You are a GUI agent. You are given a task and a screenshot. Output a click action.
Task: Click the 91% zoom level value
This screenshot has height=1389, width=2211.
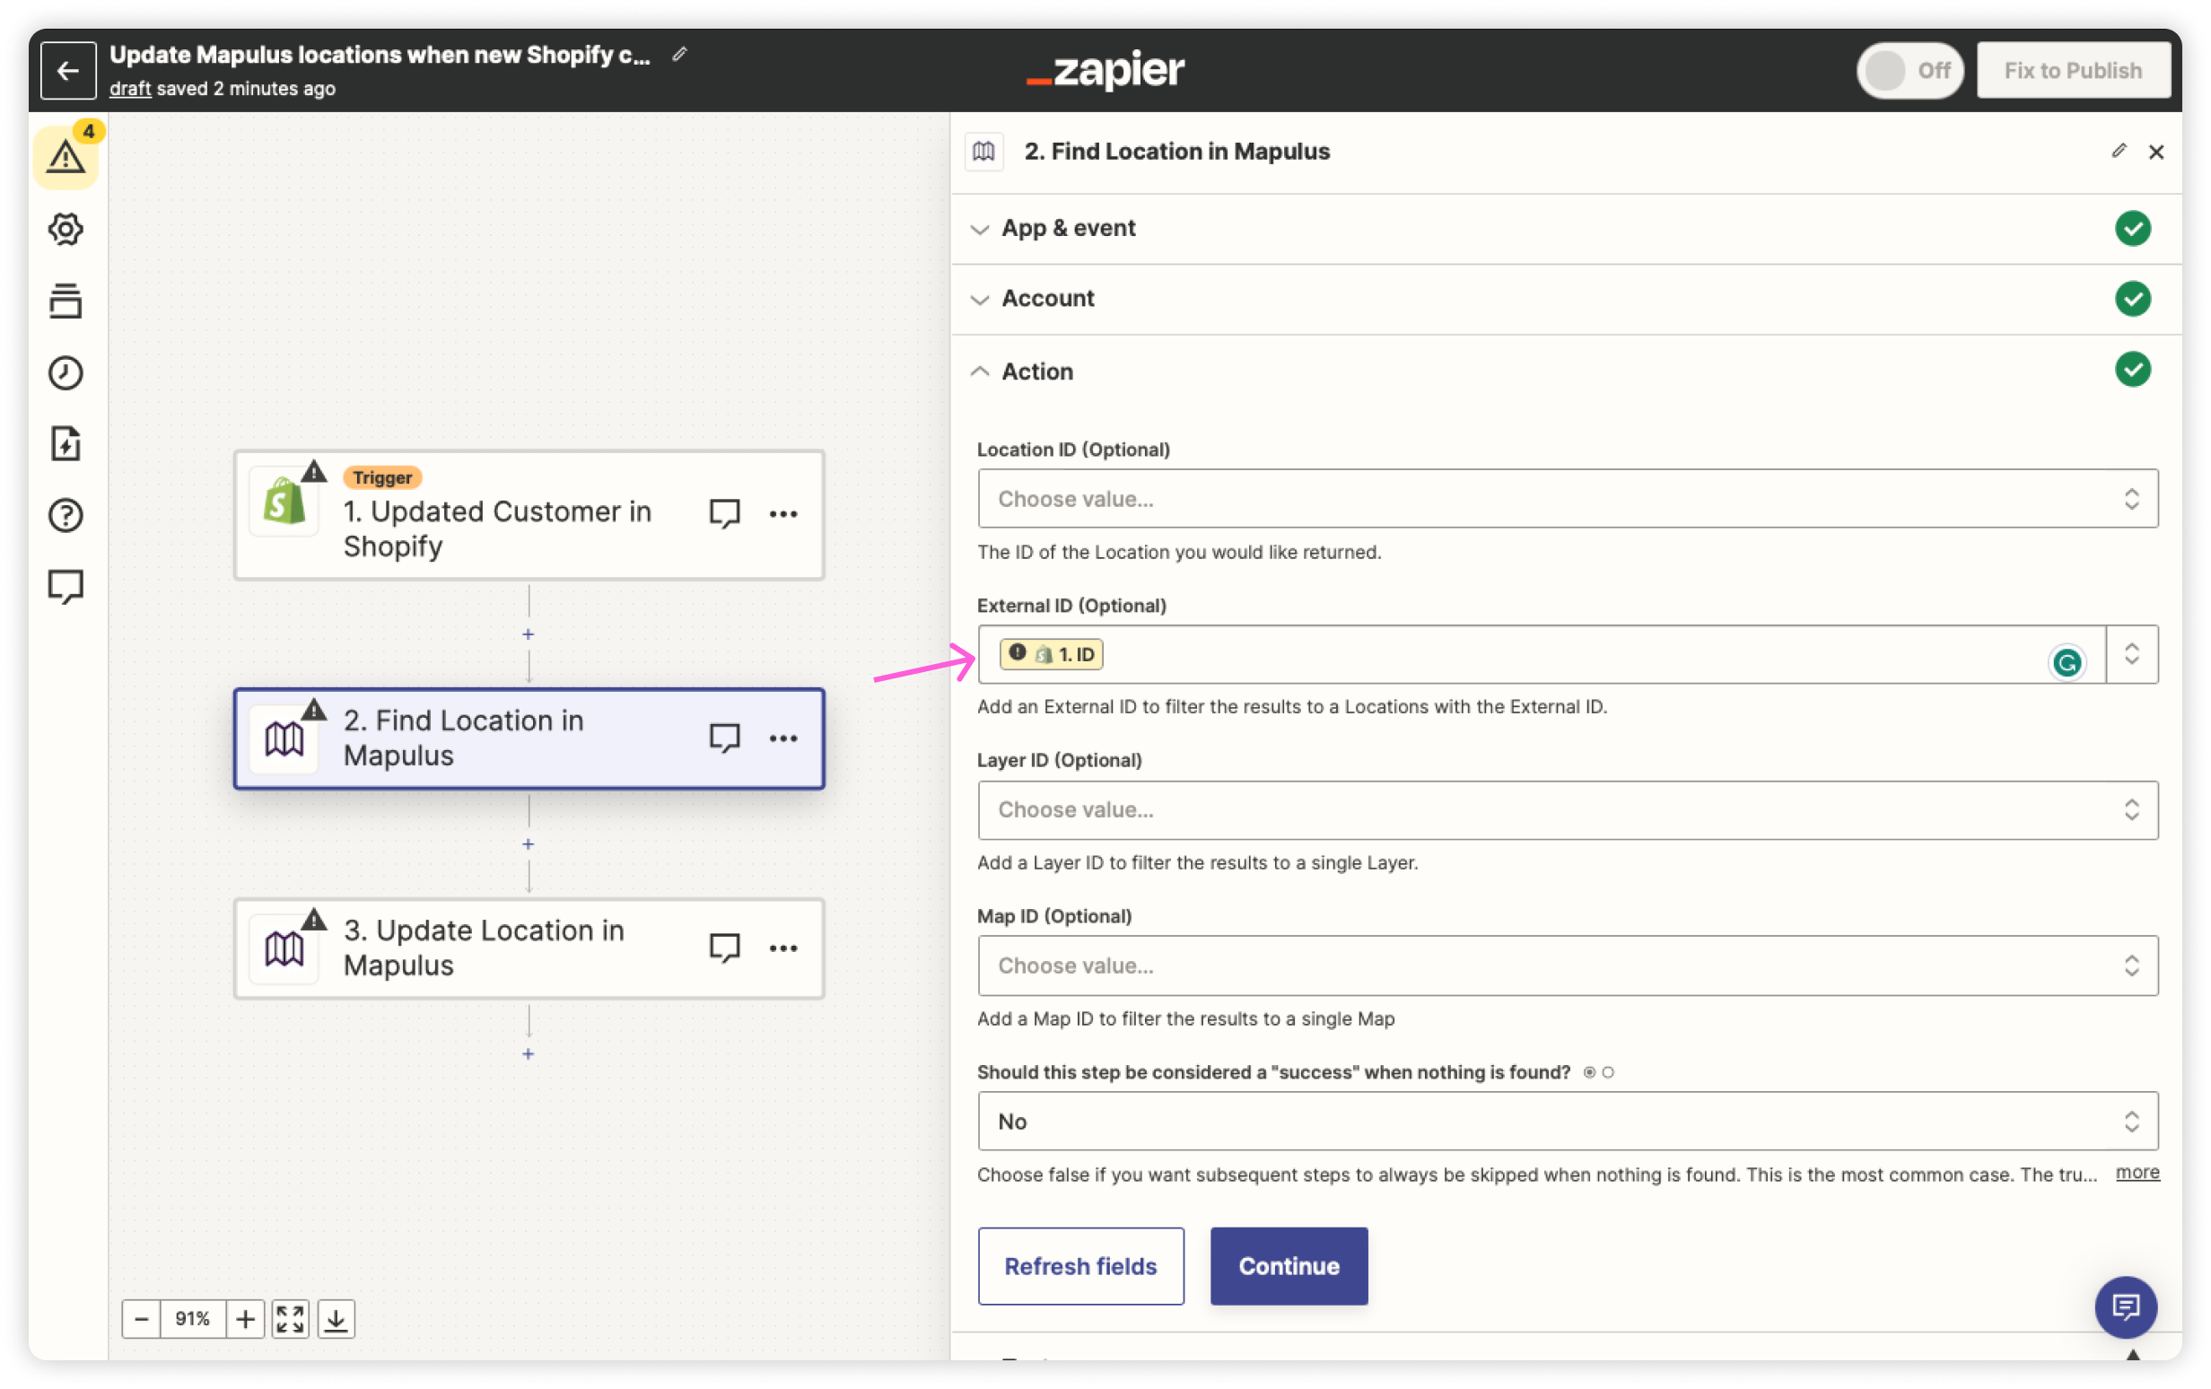click(x=193, y=1319)
